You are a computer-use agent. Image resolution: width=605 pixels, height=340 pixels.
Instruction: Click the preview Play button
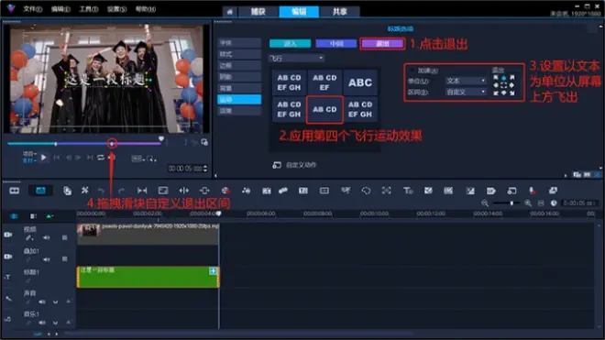pyautogui.click(x=44, y=158)
